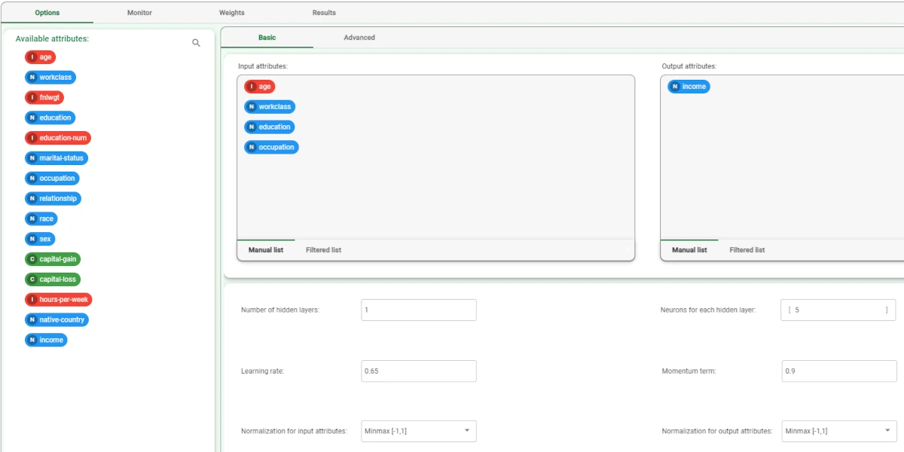Select the race attribute
Viewport: 904px width, 452px height.
pos(41,218)
